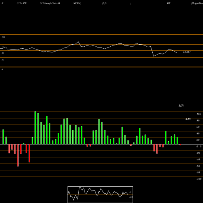The height and width of the screenshot is (203, 203).
Task: Click the 'SI(TM)' header label
Action: [x=77, y=3]
